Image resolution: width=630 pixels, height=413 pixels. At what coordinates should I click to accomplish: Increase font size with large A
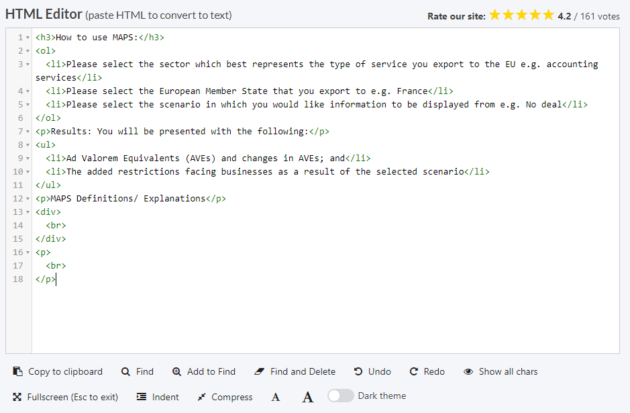click(x=307, y=397)
